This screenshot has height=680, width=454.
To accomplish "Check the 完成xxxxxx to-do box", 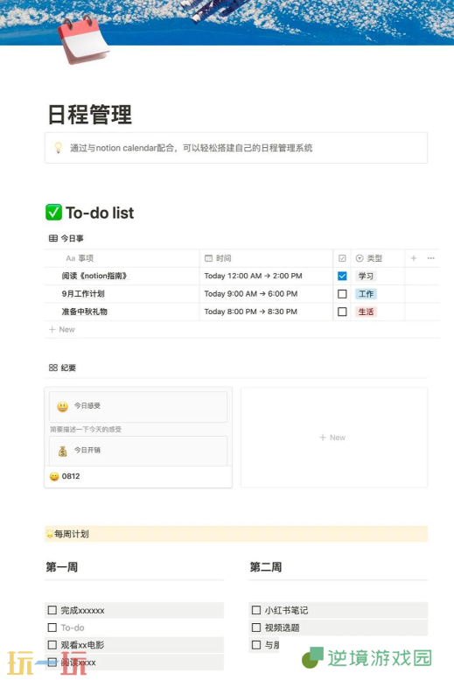I will coord(52,610).
